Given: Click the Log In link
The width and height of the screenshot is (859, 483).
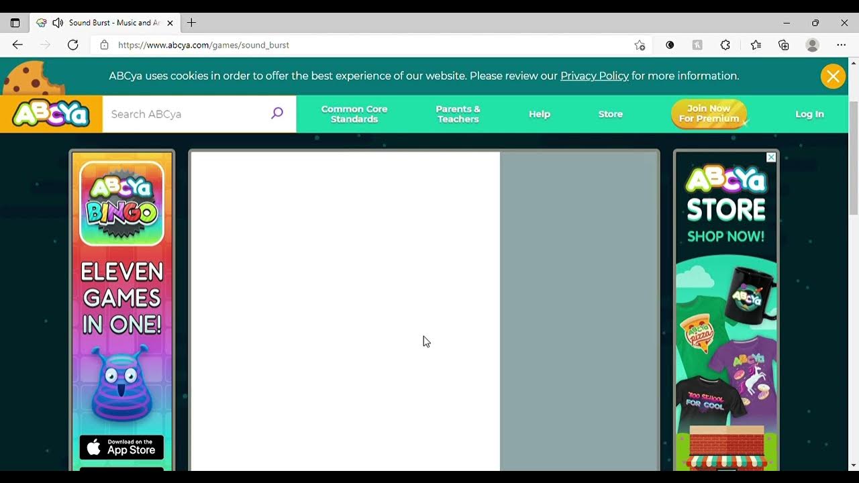Looking at the screenshot, I should pos(809,114).
